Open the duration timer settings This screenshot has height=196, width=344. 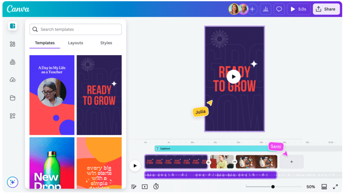coord(156,187)
